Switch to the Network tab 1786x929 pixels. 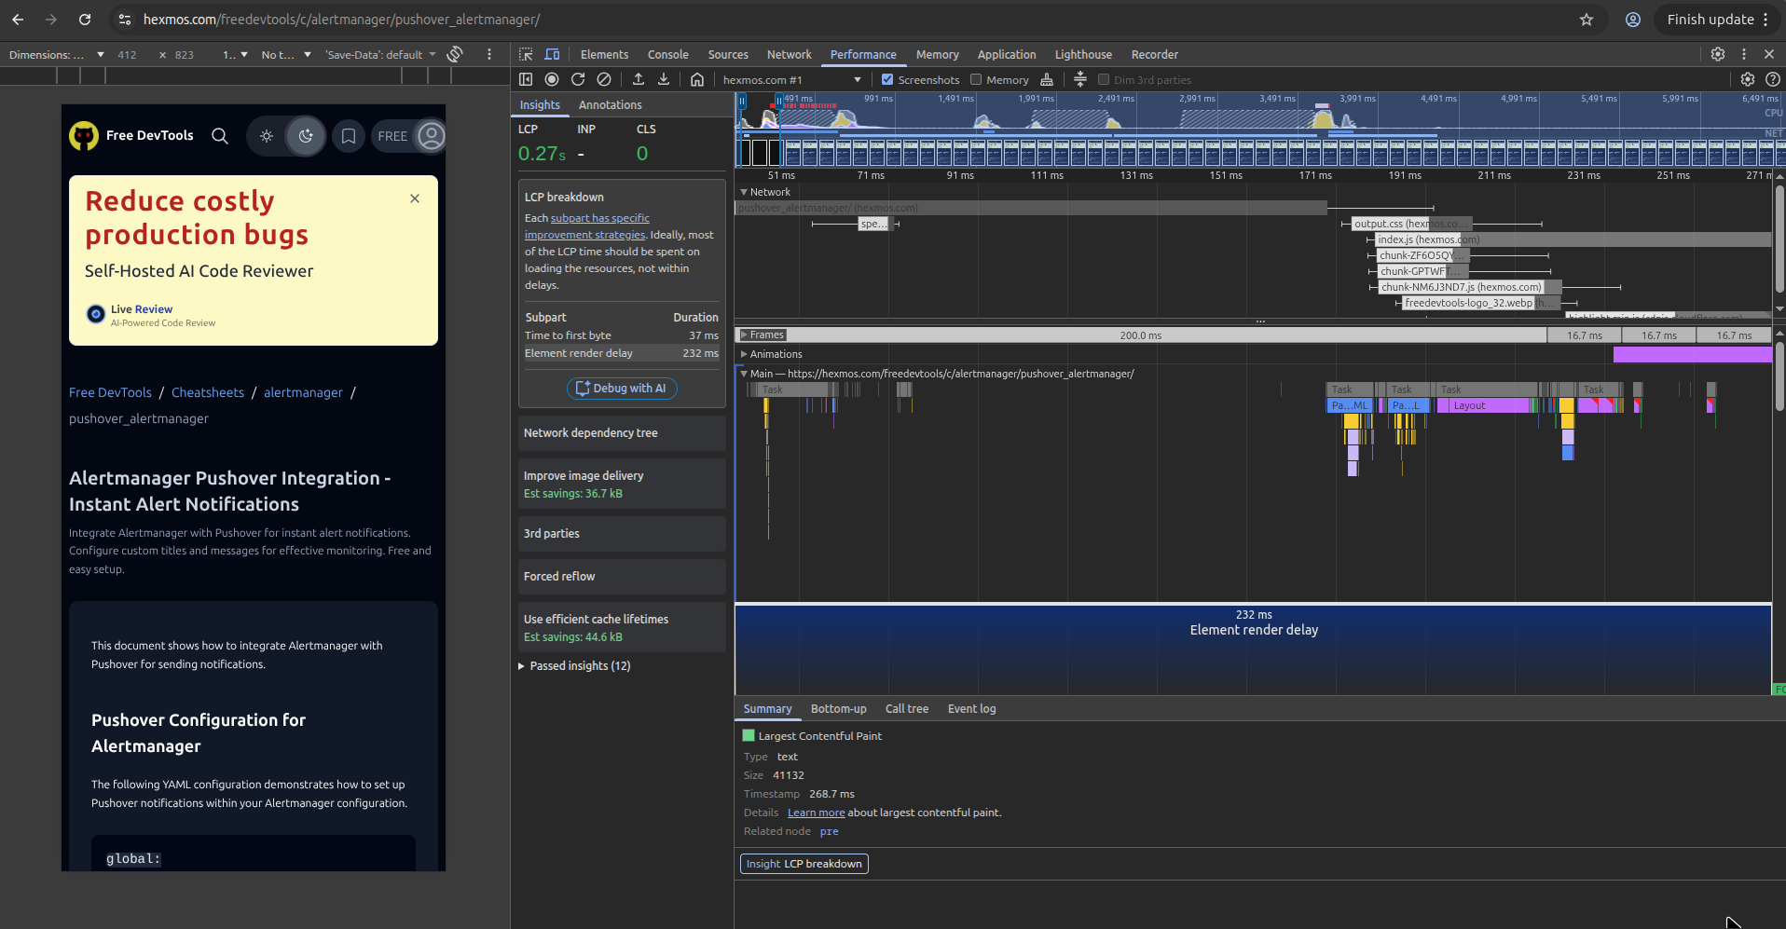(789, 55)
